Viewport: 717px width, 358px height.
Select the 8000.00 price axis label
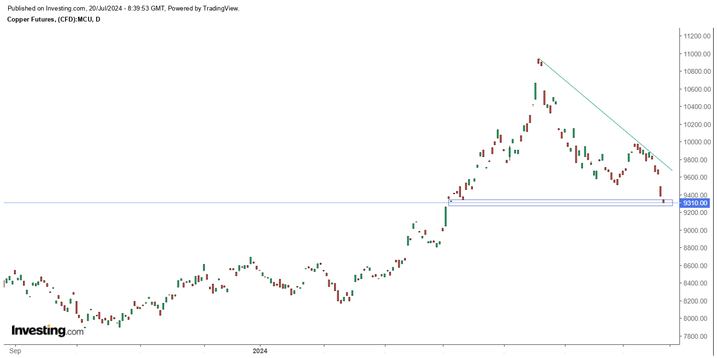click(x=696, y=319)
